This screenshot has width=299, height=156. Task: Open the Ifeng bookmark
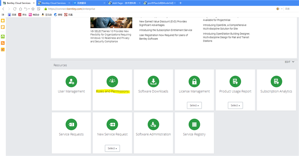click(69, 15)
